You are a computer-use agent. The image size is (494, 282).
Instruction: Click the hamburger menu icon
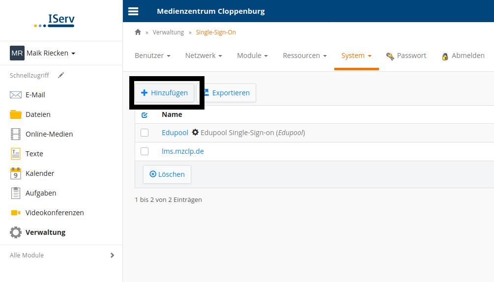pos(133,11)
